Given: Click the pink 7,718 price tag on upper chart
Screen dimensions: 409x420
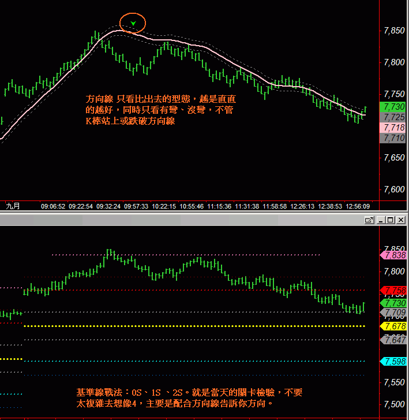Looking at the screenshot, I should click(393, 128).
